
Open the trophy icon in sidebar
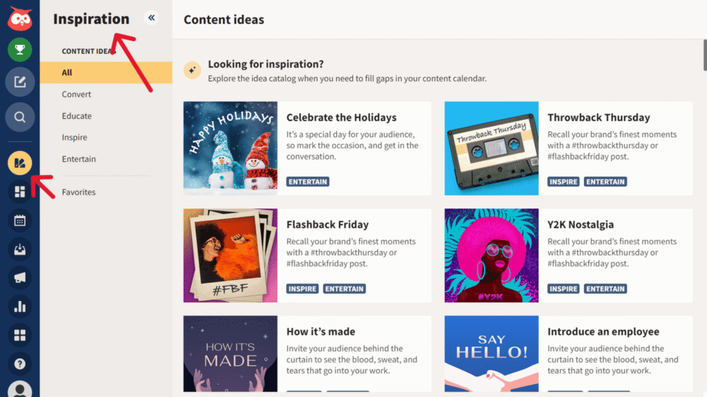[x=19, y=50]
